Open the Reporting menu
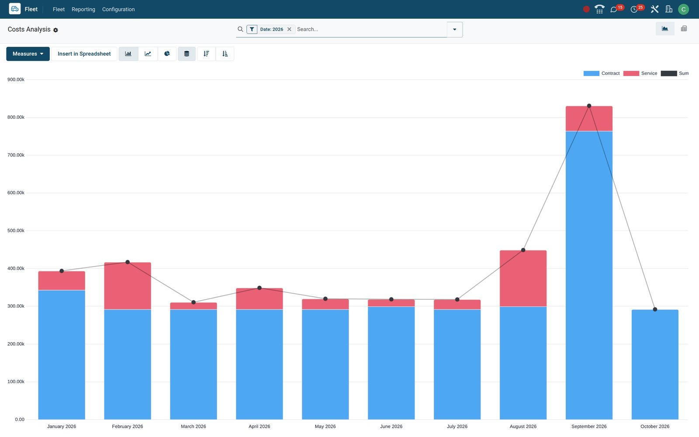699x437 pixels. click(x=83, y=9)
